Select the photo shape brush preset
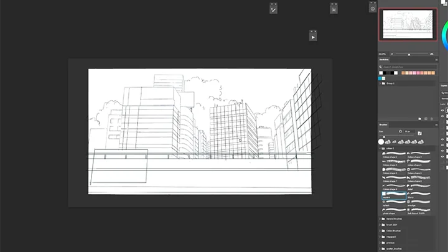Viewport: 448px width, 252px height. [394, 212]
